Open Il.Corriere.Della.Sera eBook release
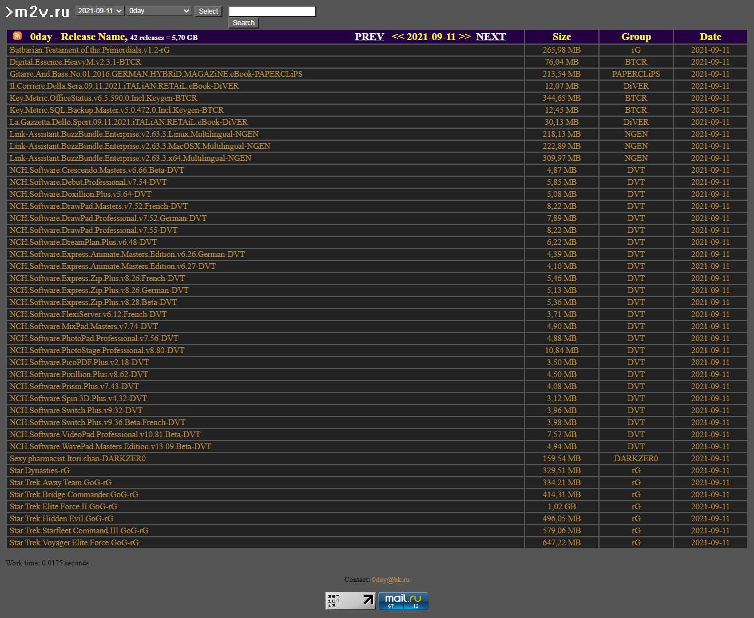This screenshot has width=754, height=618. (x=124, y=86)
